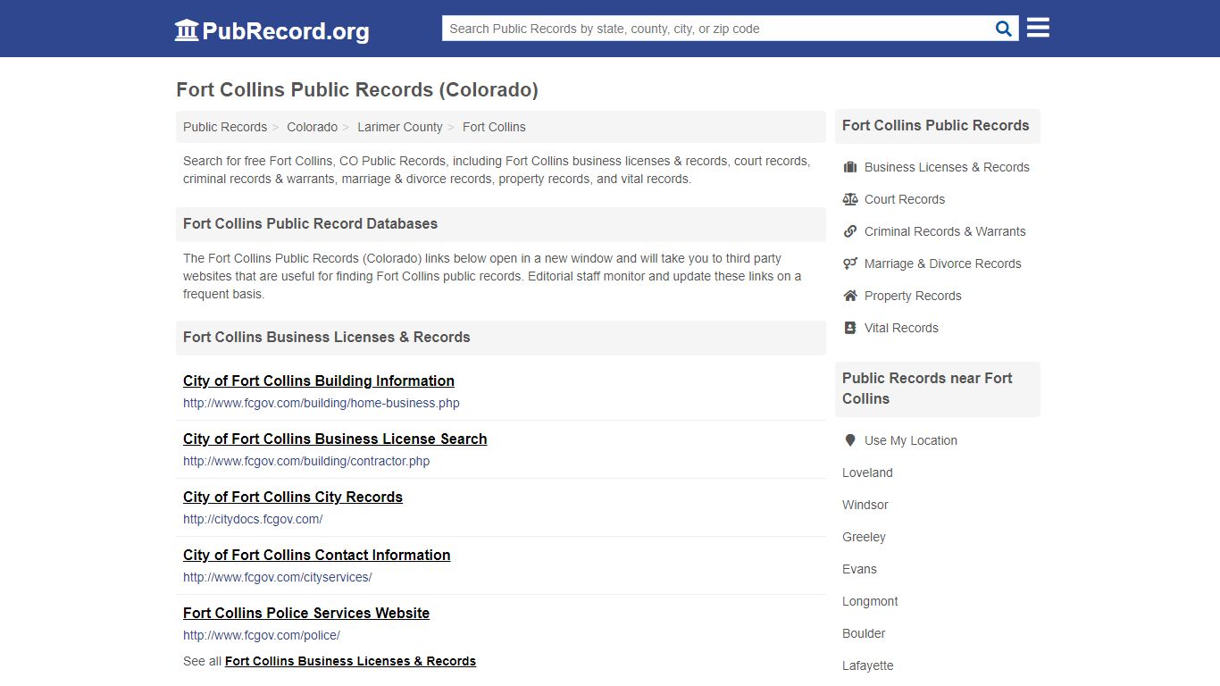Open Business Licenses & Records sidebar link

(947, 167)
